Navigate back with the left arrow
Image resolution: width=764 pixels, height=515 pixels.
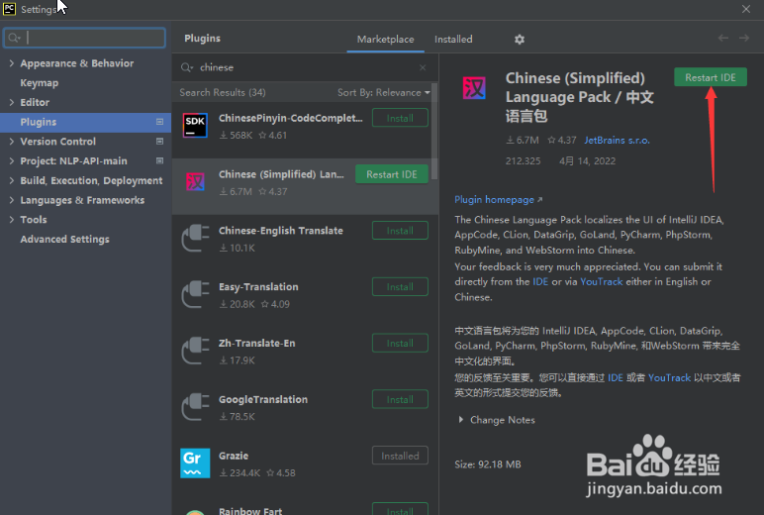(x=723, y=38)
